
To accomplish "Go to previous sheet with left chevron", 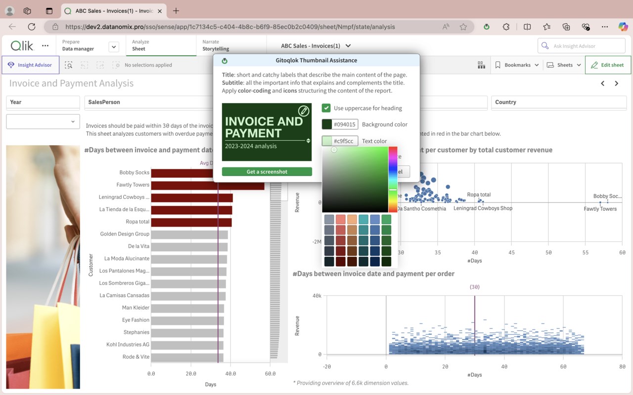I will coord(602,83).
